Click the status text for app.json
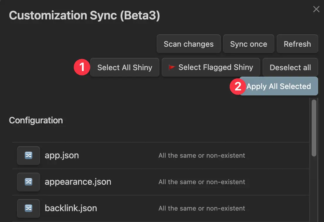Image resolution: width=324 pixels, height=222 pixels. pos(202,156)
